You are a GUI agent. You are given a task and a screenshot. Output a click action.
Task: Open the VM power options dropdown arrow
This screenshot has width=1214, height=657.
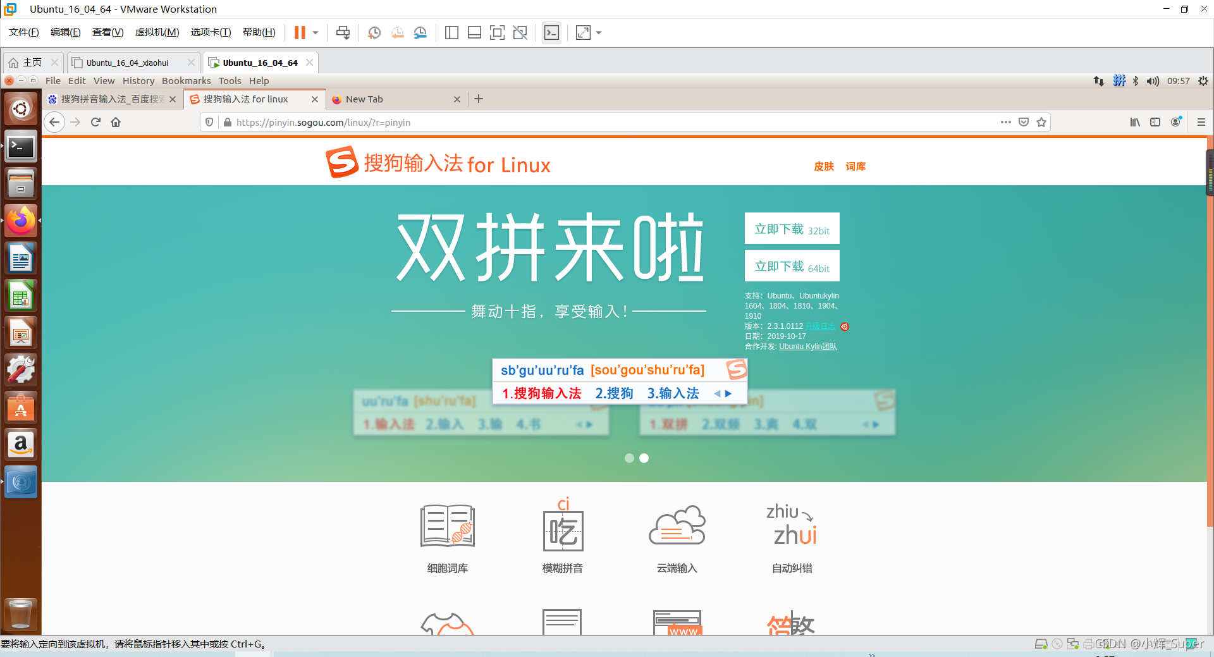click(316, 32)
